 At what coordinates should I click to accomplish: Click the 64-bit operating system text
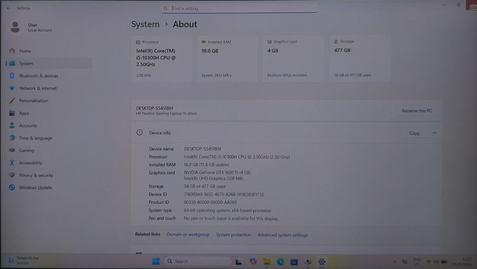(228, 210)
